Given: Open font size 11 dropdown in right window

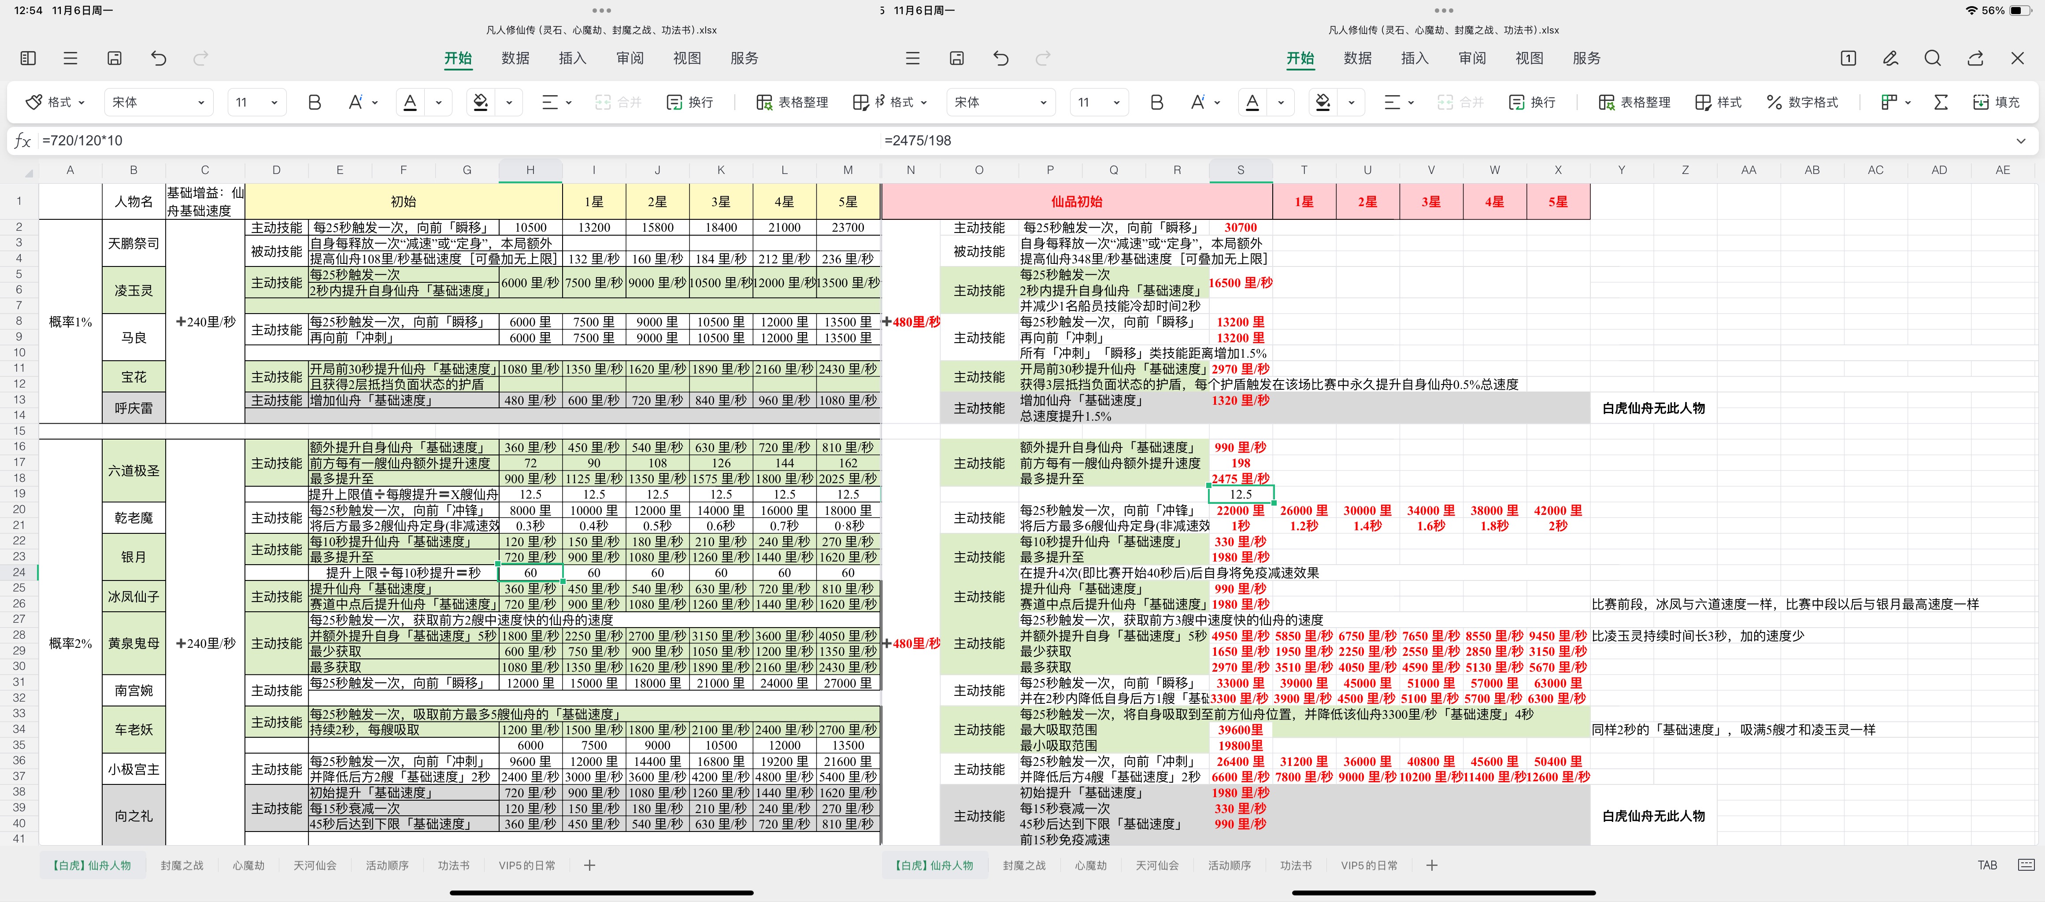Looking at the screenshot, I should coord(1099,102).
